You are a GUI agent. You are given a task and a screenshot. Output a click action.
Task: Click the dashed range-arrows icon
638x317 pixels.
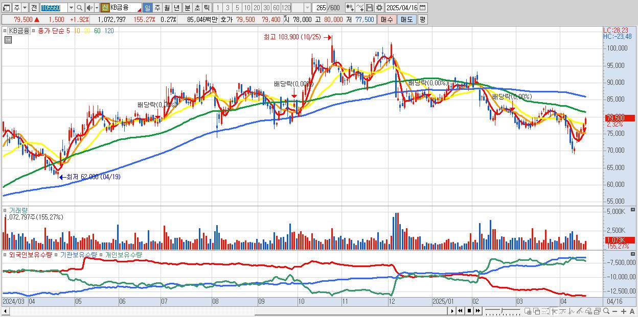tap(545, 311)
